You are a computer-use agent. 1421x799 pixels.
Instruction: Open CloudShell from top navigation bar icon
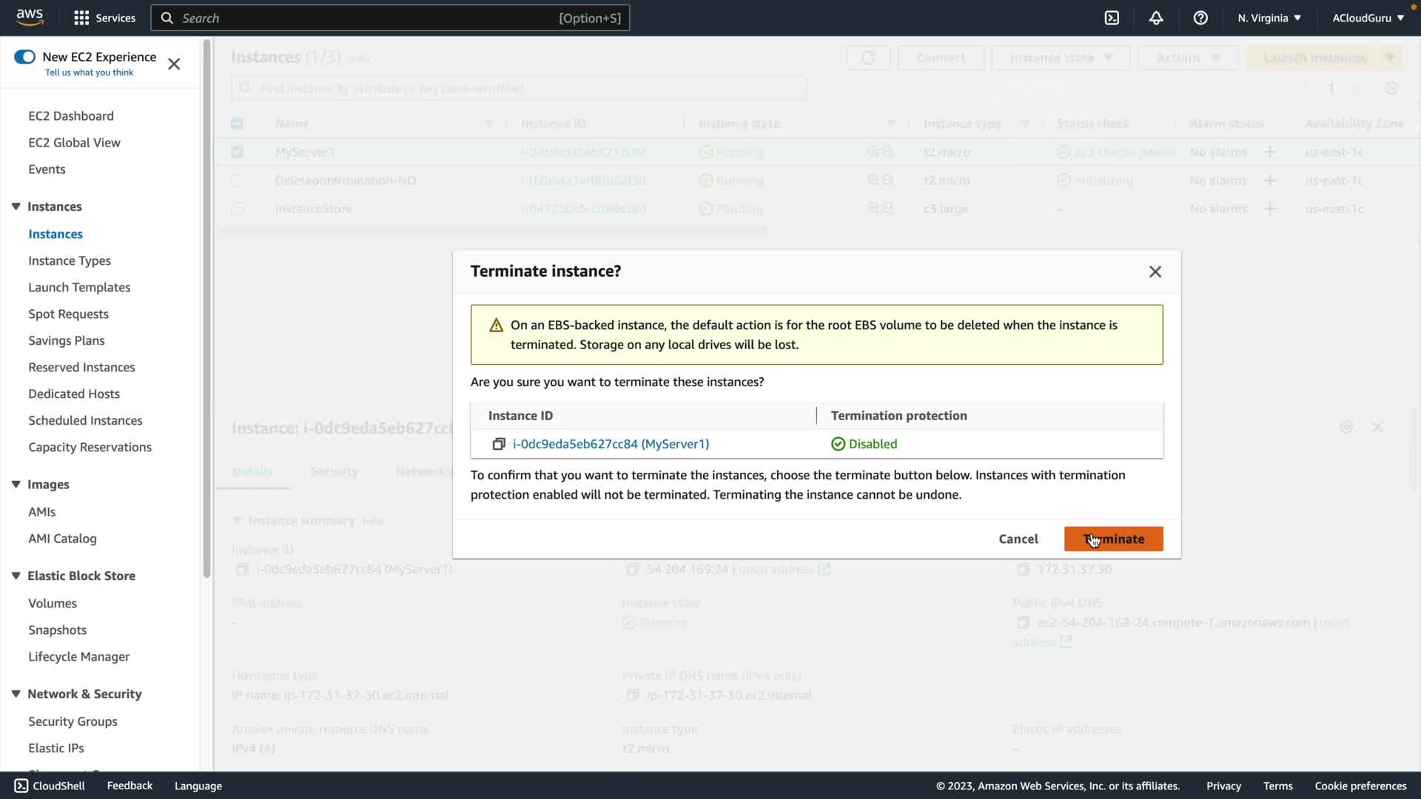(1112, 18)
